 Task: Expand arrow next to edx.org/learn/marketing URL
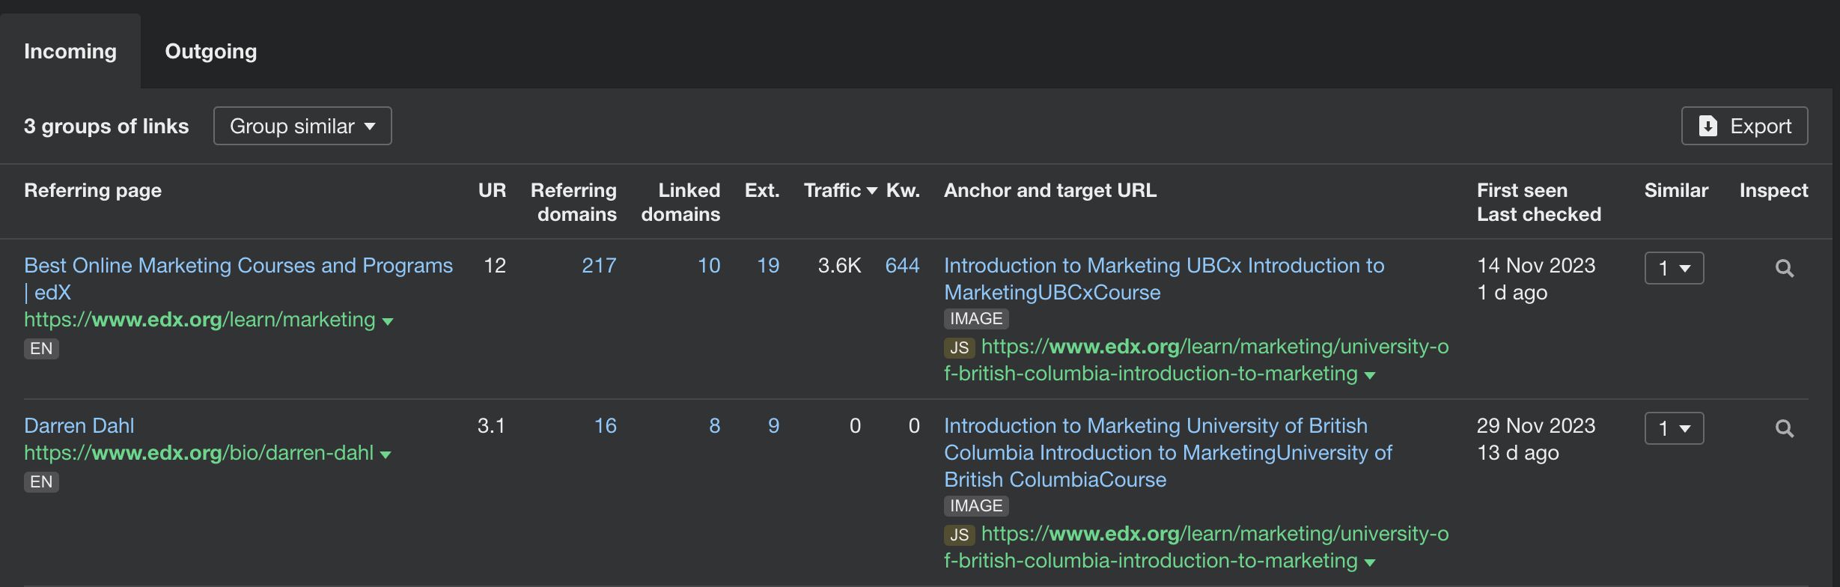tap(388, 321)
